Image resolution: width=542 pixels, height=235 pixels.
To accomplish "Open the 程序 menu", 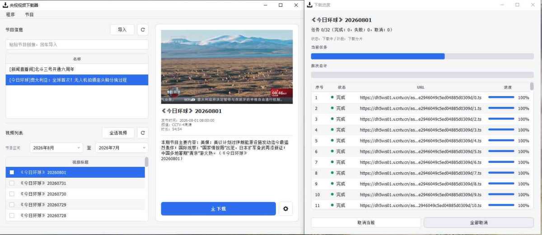I will click(x=10, y=14).
